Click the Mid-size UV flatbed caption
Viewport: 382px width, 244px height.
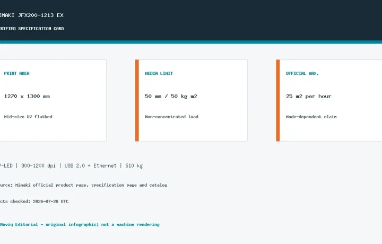tap(28, 117)
